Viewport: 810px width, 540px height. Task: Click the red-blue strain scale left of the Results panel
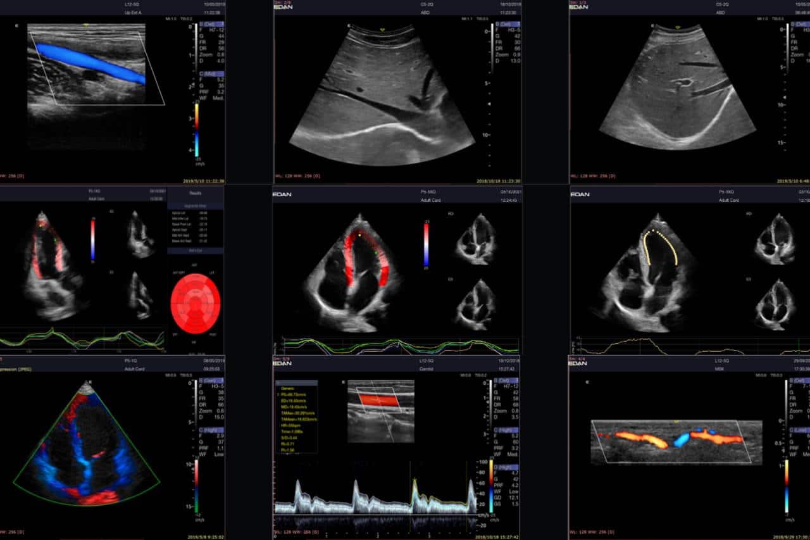coord(93,239)
